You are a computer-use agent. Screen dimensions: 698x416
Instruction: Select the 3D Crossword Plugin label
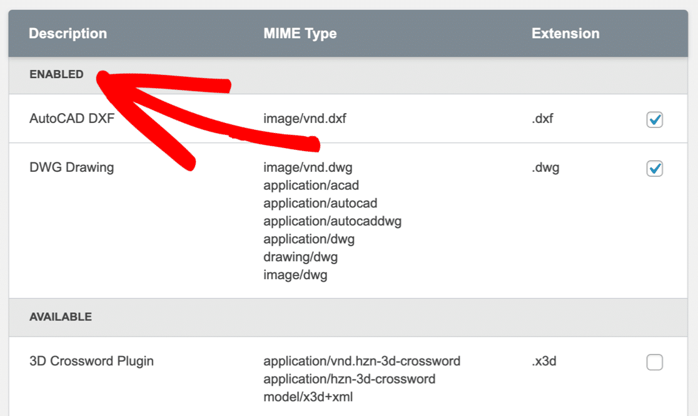[91, 361]
